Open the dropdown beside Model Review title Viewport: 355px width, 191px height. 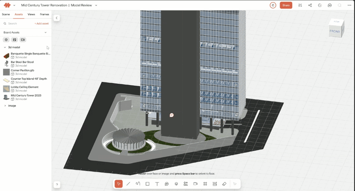point(96,5)
